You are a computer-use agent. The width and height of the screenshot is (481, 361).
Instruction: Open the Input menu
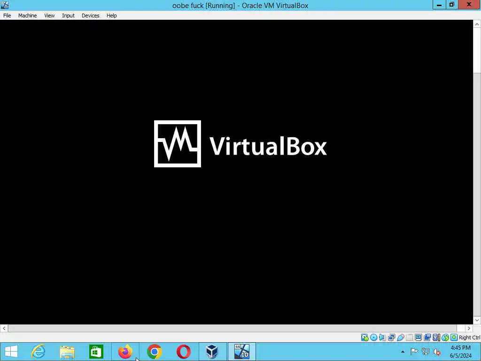68,16
